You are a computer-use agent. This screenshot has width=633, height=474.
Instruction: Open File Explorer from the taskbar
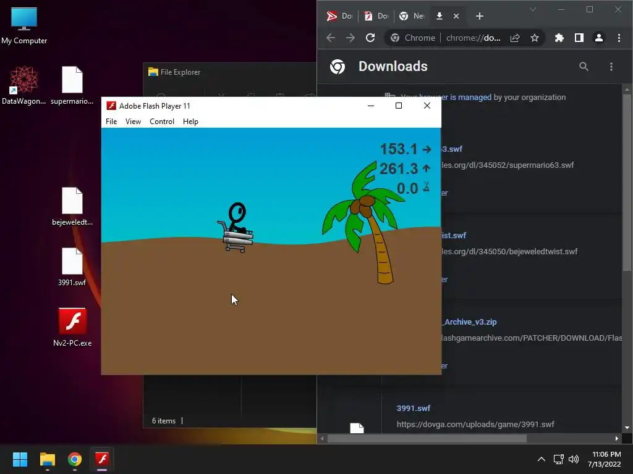[x=47, y=459]
